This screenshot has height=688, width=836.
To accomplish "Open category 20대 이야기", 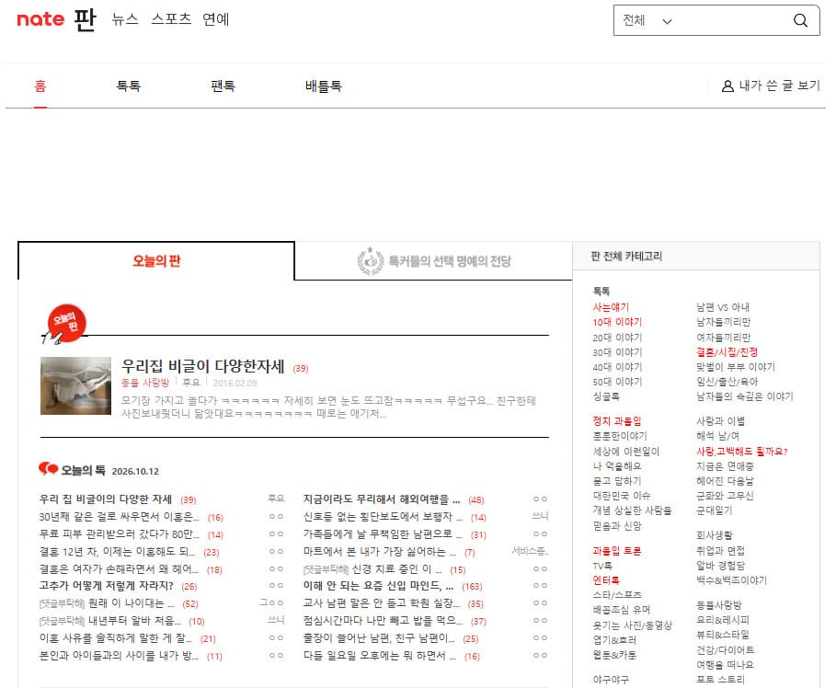I will click(617, 338).
